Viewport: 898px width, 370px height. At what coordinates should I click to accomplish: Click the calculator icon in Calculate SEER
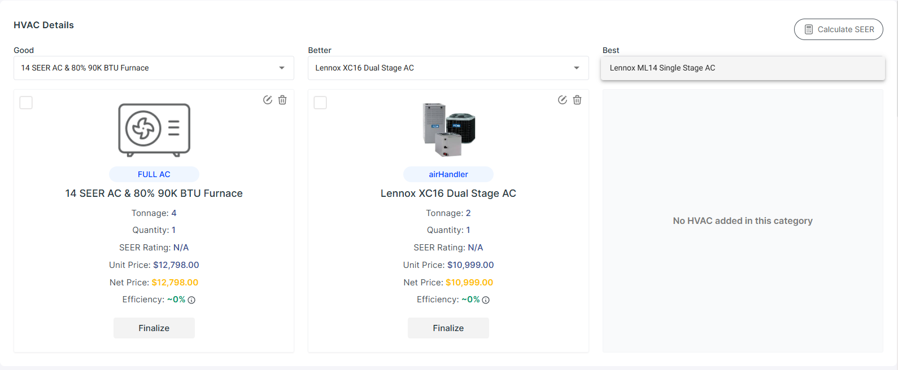[809, 29]
